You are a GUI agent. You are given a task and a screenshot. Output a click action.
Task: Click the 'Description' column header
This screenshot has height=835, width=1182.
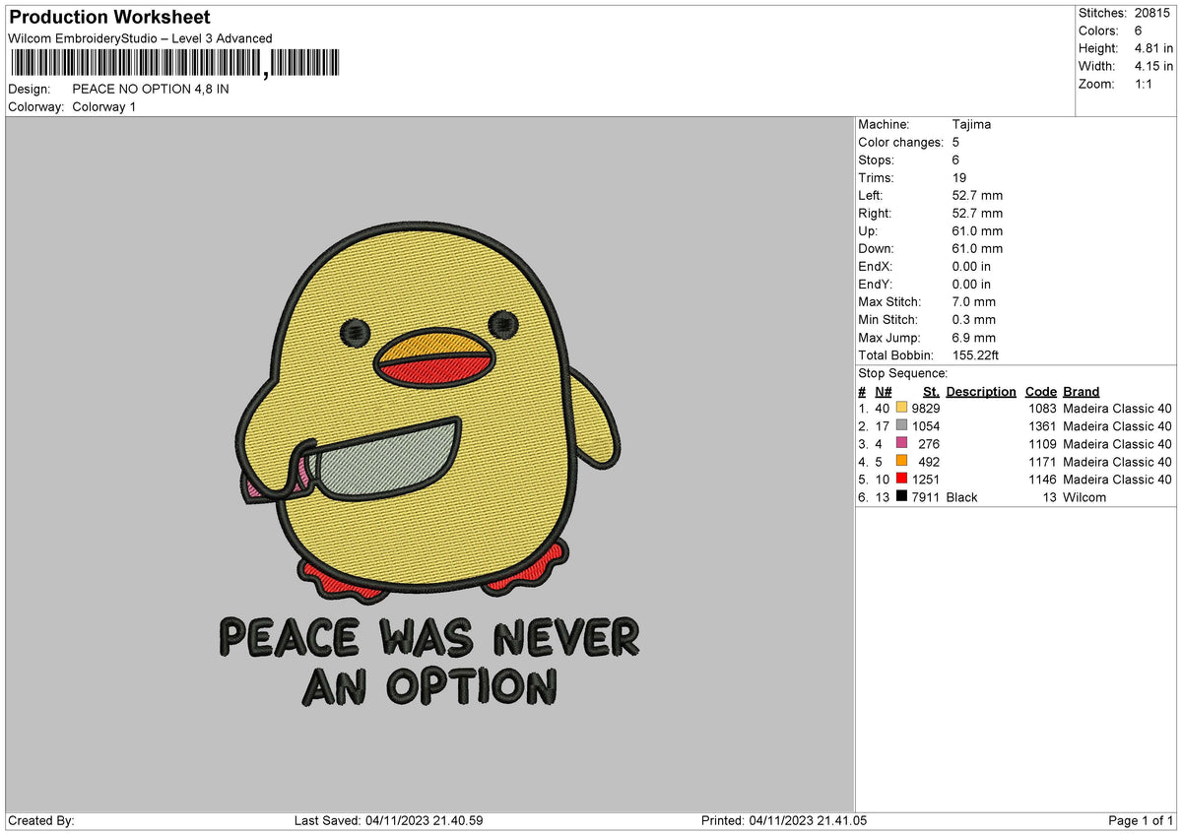tap(981, 391)
